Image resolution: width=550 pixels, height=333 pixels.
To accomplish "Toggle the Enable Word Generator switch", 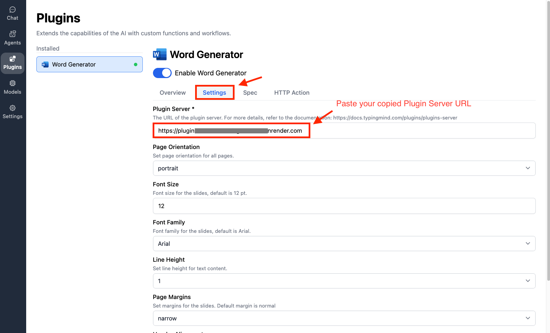I will coord(162,73).
